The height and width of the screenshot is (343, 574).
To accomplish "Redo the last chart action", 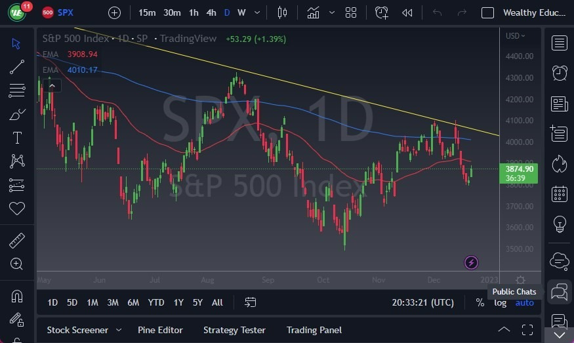I will coord(462,13).
